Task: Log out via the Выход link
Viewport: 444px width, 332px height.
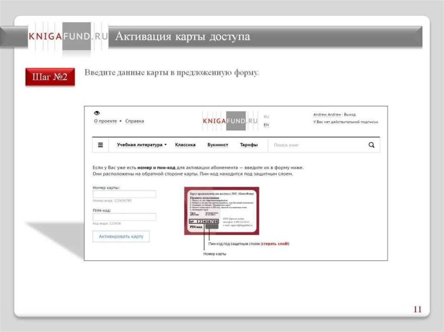Action: 350,115
